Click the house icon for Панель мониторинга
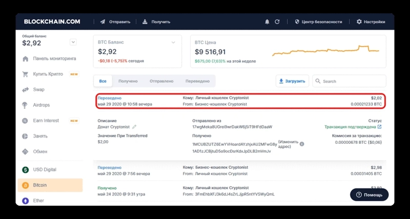The width and height of the screenshot is (410, 219). [x=25, y=59]
